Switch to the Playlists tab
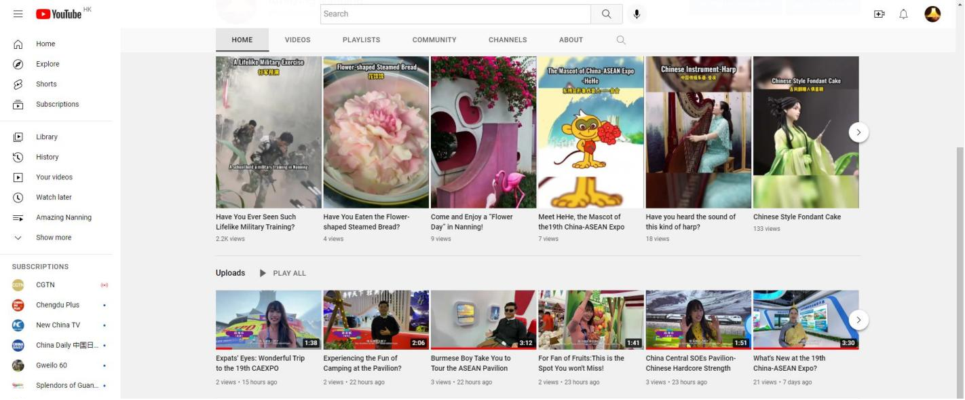This screenshot has height=400, width=965. click(x=361, y=40)
